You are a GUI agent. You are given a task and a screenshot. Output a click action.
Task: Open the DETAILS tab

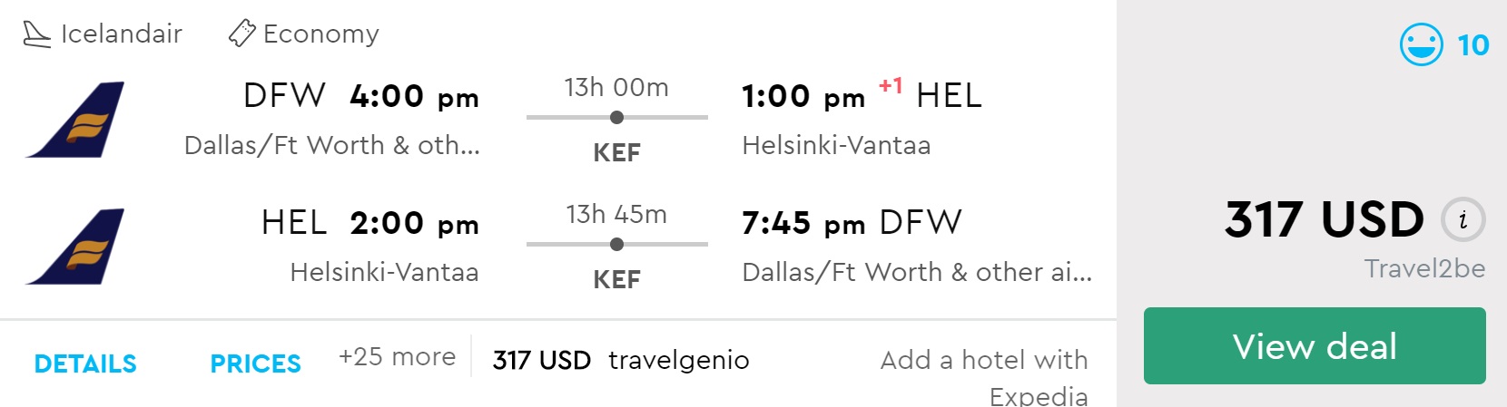[85, 363]
